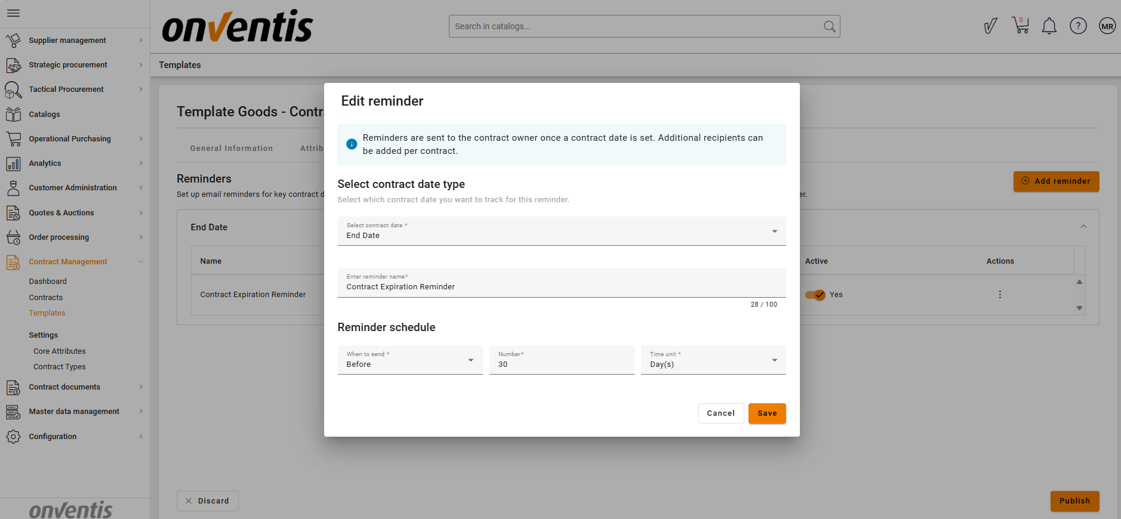Open the notifications bell
The width and height of the screenshot is (1121, 519).
[x=1049, y=26]
